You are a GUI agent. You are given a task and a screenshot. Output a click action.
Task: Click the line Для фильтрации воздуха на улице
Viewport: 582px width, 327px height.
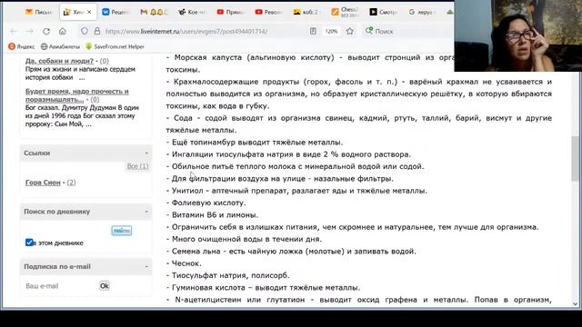point(279,179)
